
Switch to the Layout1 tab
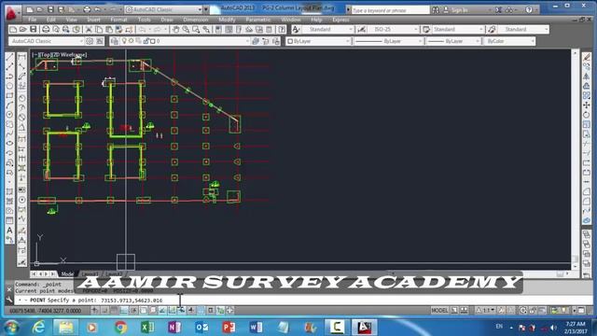tap(90, 273)
